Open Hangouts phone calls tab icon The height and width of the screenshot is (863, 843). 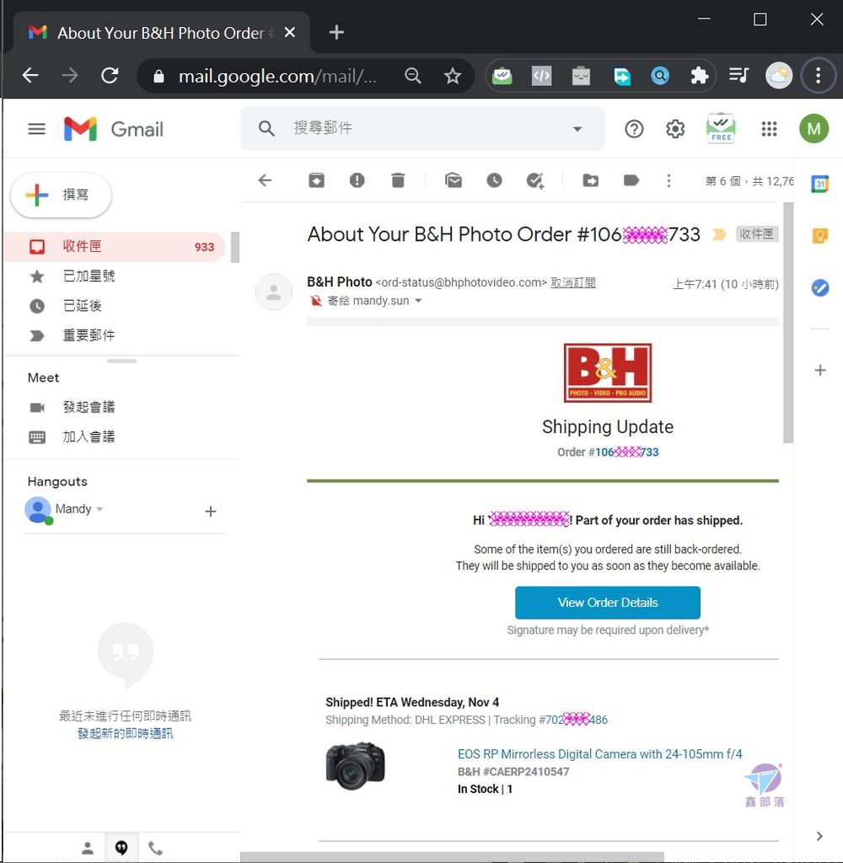(155, 848)
